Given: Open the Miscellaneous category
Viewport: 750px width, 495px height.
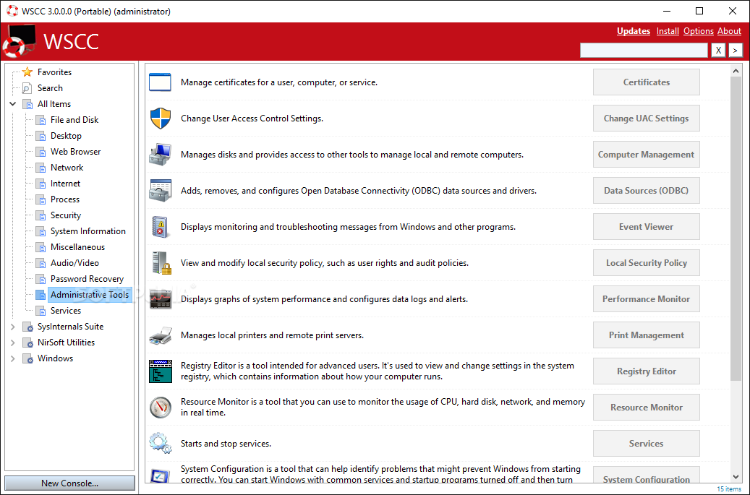Looking at the screenshot, I should pyautogui.click(x=77, y=247).
